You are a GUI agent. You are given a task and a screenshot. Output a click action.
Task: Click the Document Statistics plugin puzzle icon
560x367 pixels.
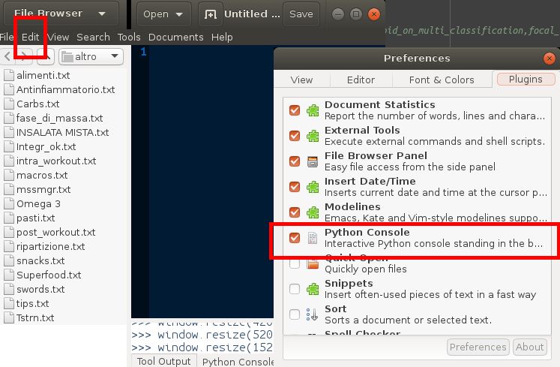(313, 110)
